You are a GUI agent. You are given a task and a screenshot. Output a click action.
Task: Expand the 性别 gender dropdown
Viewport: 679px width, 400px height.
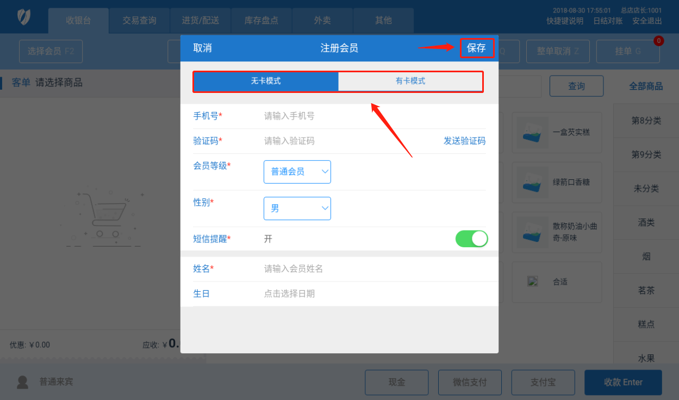297,208
